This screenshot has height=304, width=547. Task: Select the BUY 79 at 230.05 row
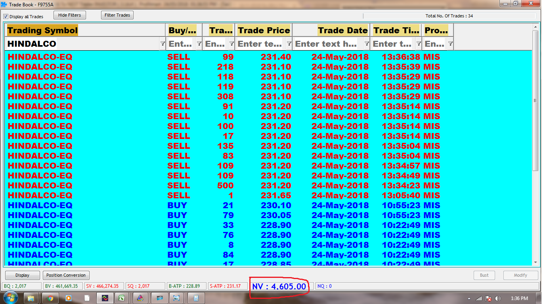[x=268, y=215]
